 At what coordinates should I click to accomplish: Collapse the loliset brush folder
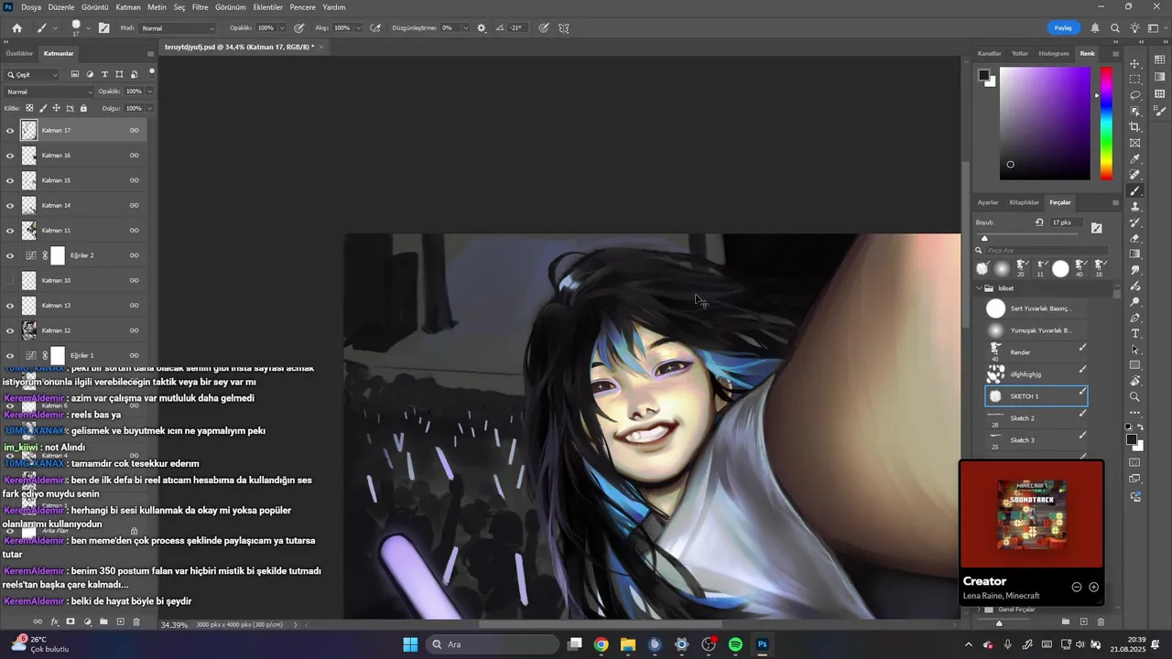(x=979, y=288)
